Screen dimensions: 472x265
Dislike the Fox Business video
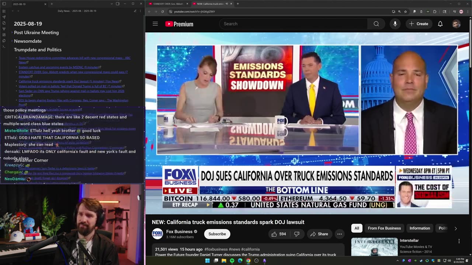(x=296, y=234)
